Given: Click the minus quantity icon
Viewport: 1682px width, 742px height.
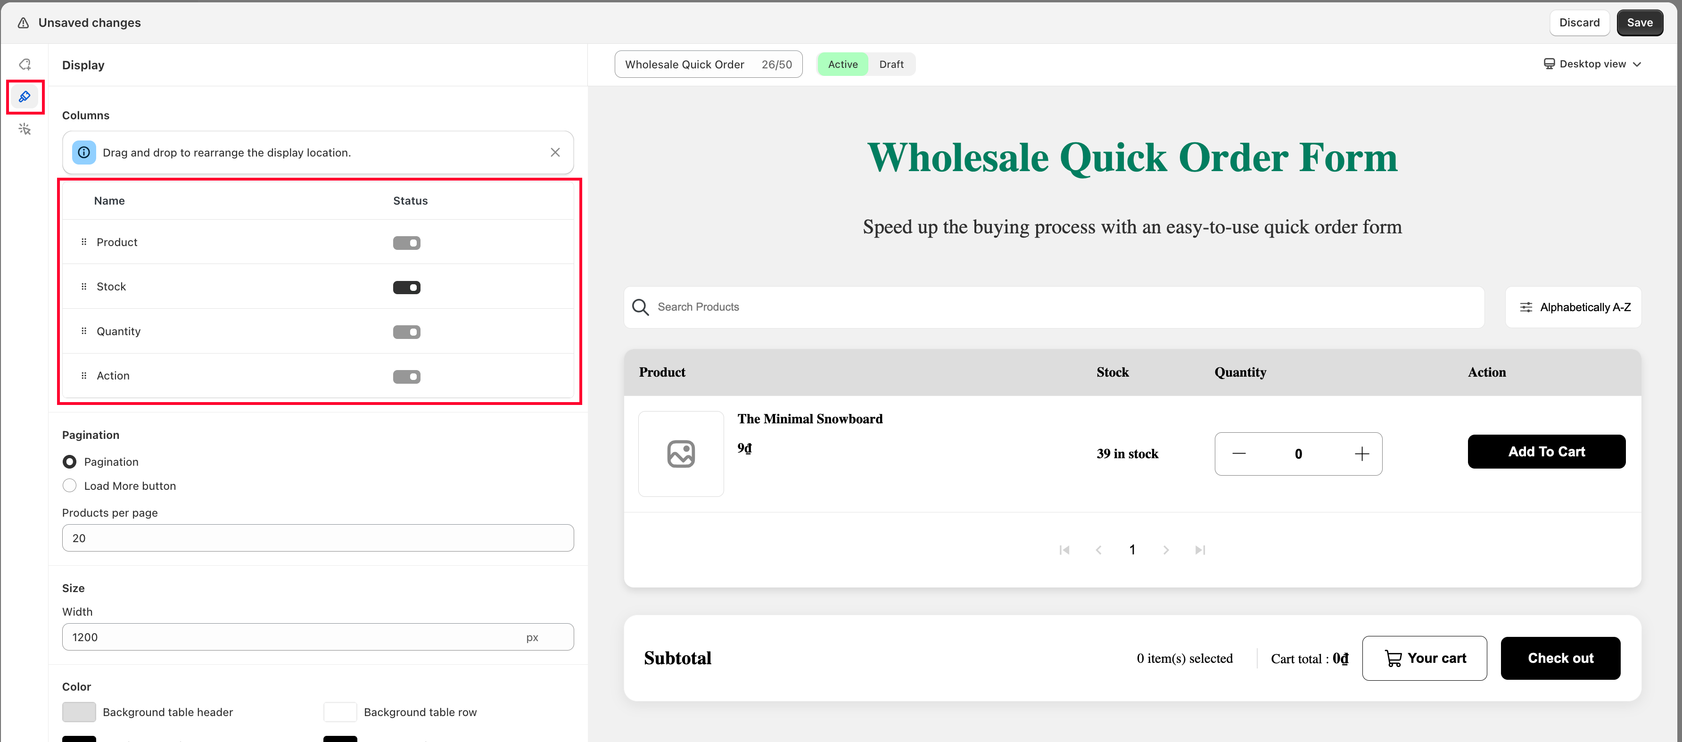Looking at the screenshot, I should (1239, 454).
